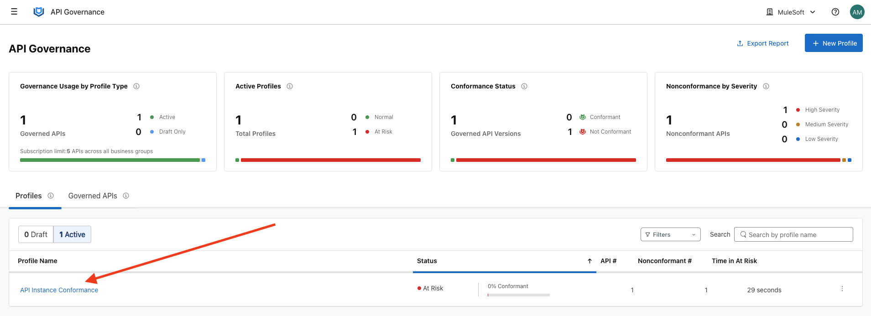Open the AM user avatar menu

pyautogui.click(x=857, y=12)
